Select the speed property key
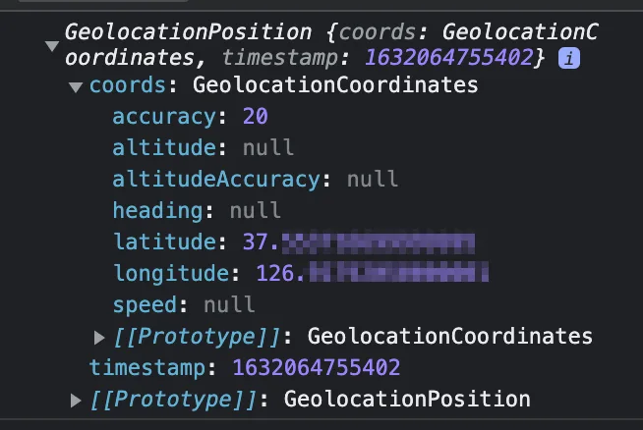The image size is (643, 430). pyautogui.click(x=146, y=305)
